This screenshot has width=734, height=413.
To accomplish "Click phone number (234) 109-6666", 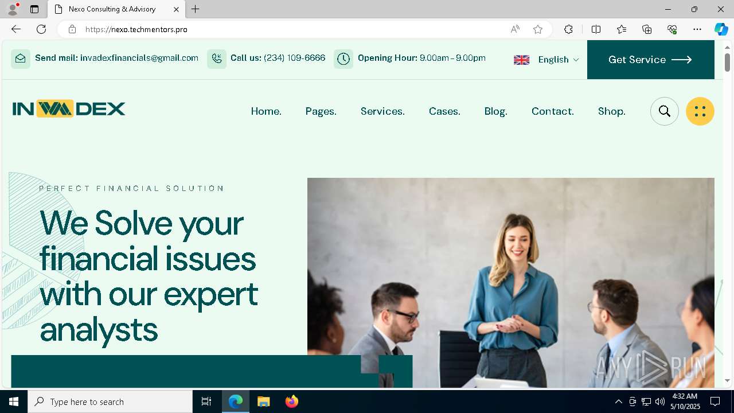I will coord(294,58).
